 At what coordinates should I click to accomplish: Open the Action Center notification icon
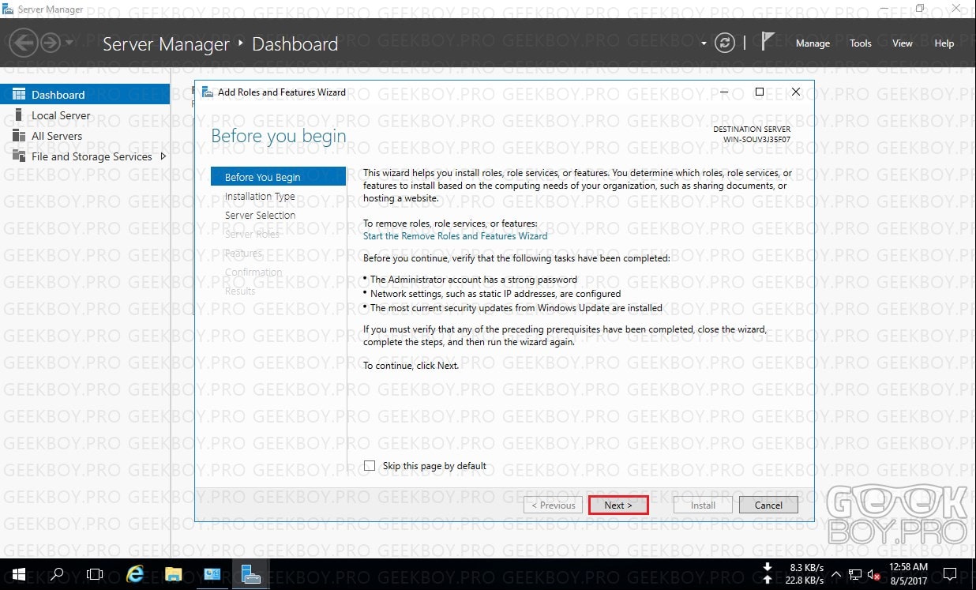coord(950,574)
